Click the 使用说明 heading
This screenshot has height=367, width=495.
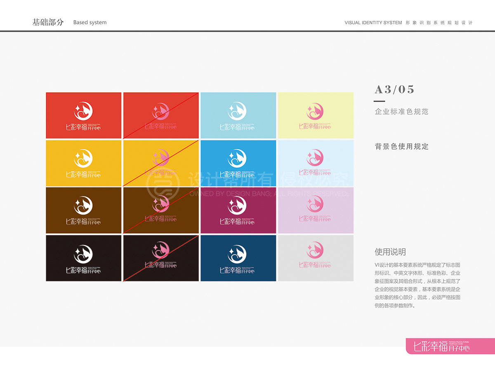[x=390, y=252]
